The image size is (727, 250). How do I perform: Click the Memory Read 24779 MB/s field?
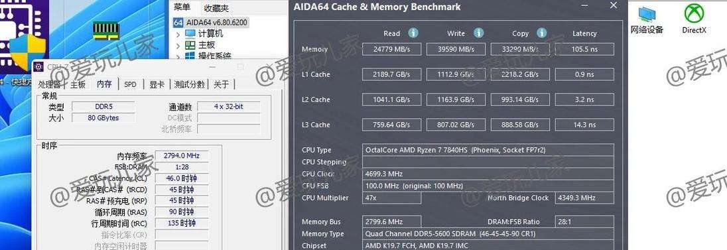[x=392, y=49]
